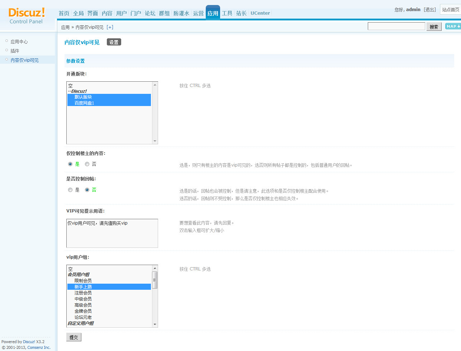Open the 首页 menu
The width and height of the screenshot is (461, 351).
click(x=64, y=13)
